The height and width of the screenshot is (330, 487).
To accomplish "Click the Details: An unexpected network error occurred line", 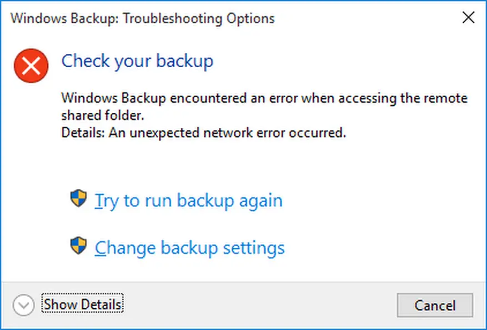I will point(203,133).
